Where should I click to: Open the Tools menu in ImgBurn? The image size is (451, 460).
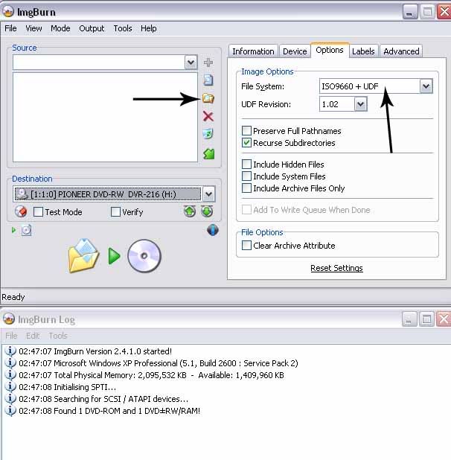[x=123, y=28]
